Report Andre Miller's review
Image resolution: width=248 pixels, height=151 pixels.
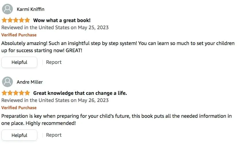click(54, 135)
